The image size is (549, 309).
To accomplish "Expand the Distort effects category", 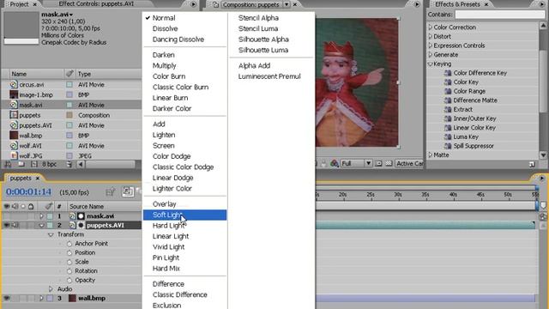I will [x=431, y=36].
